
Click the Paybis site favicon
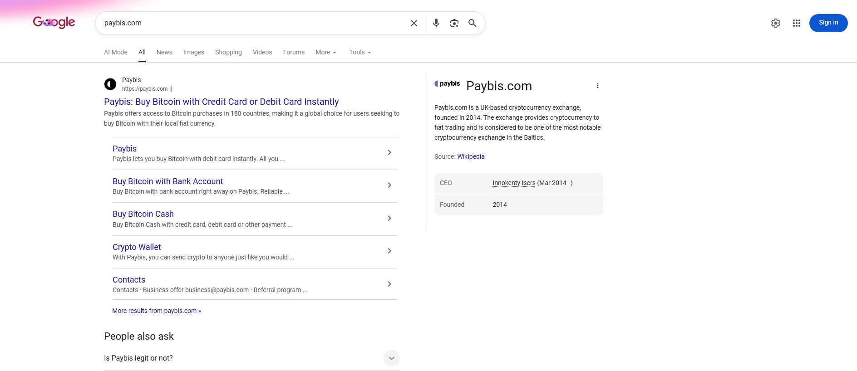pyautogui.click(x=110, y=84)
